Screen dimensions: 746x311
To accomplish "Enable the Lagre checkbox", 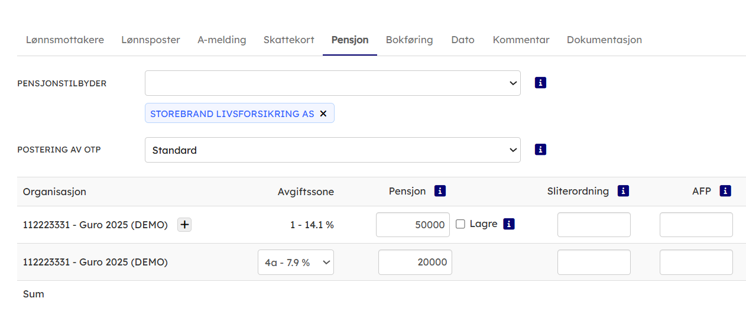I will [460, 224].
